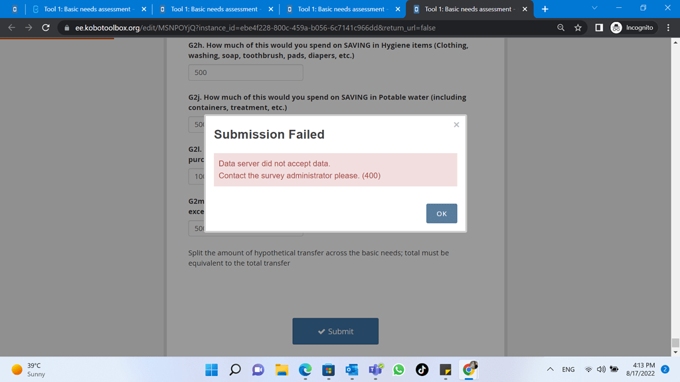The width and height of the screenshot is (680, 382).
Task: Dismiss the error by clicking OK
Action: pyautogui.click(x=441, y=213)
